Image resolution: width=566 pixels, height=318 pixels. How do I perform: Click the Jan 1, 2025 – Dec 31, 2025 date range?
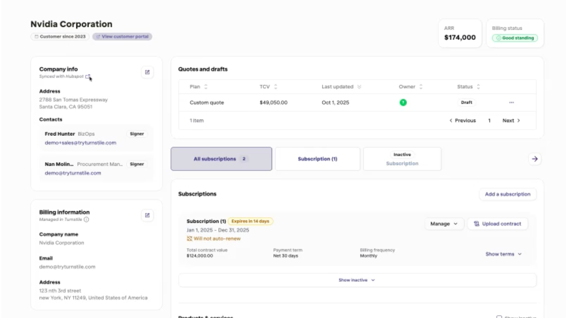218,230
